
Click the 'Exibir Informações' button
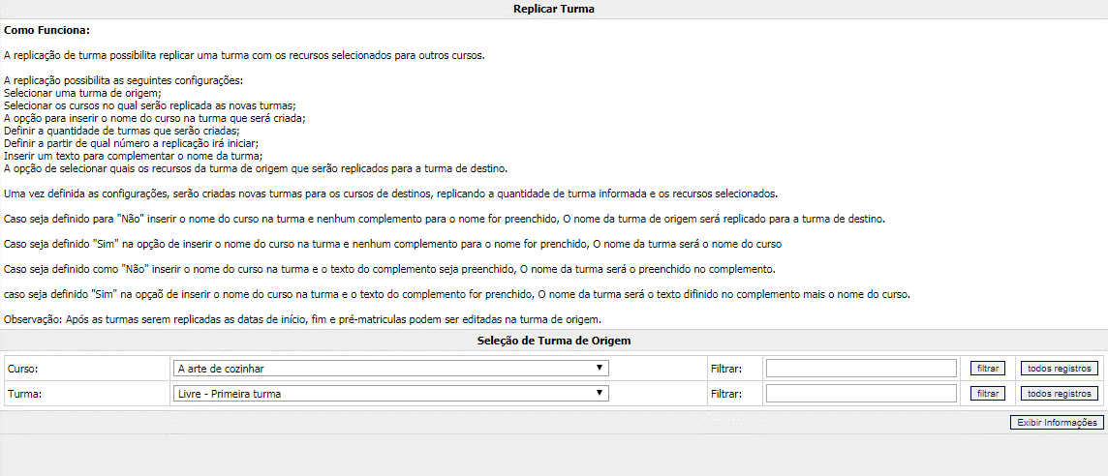pos(1057,423)
